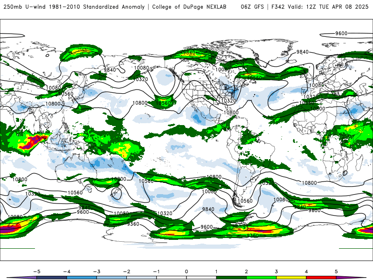
Task: Click the '9840' contour label over Alaska
Action: point(189,52)
